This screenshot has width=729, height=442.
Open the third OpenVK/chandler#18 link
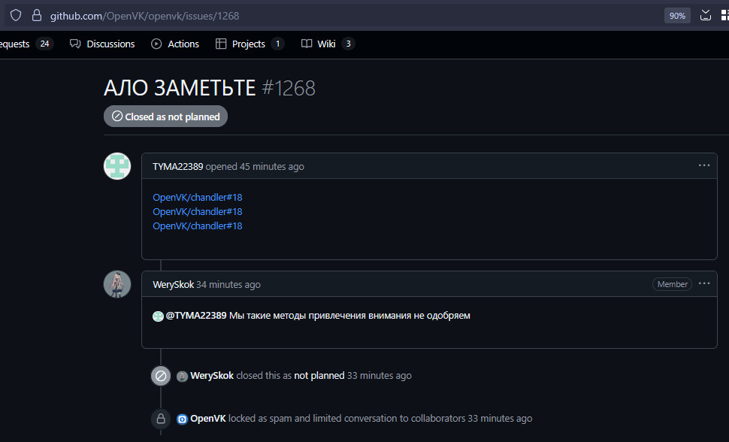198,226
